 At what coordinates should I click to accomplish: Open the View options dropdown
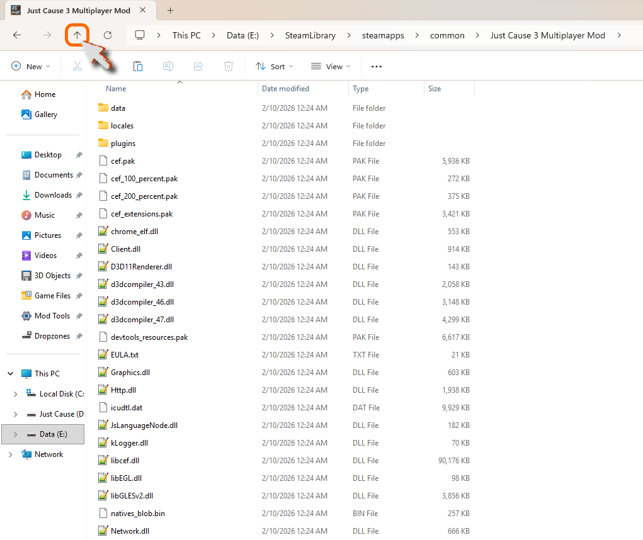point(331,66)
